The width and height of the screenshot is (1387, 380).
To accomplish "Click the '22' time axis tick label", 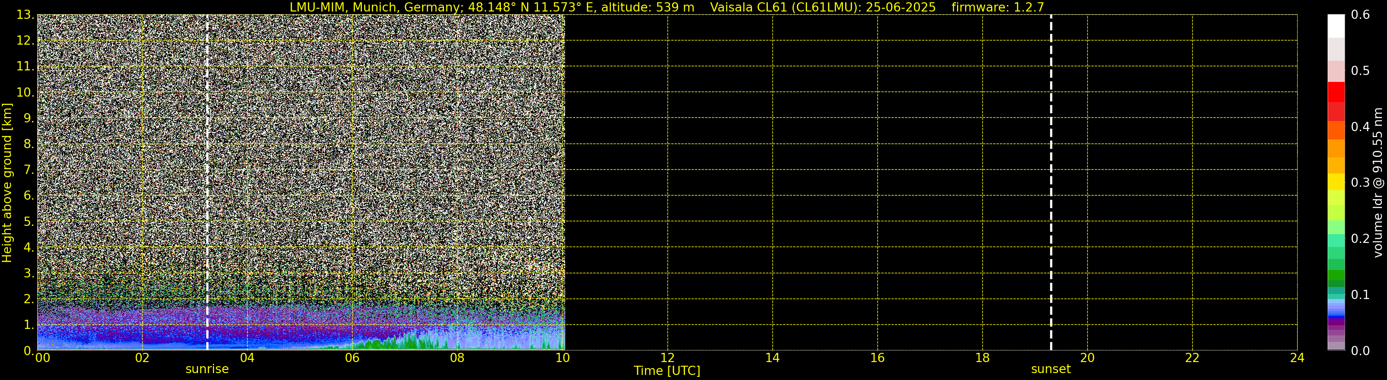I will tap(1192, 358).
